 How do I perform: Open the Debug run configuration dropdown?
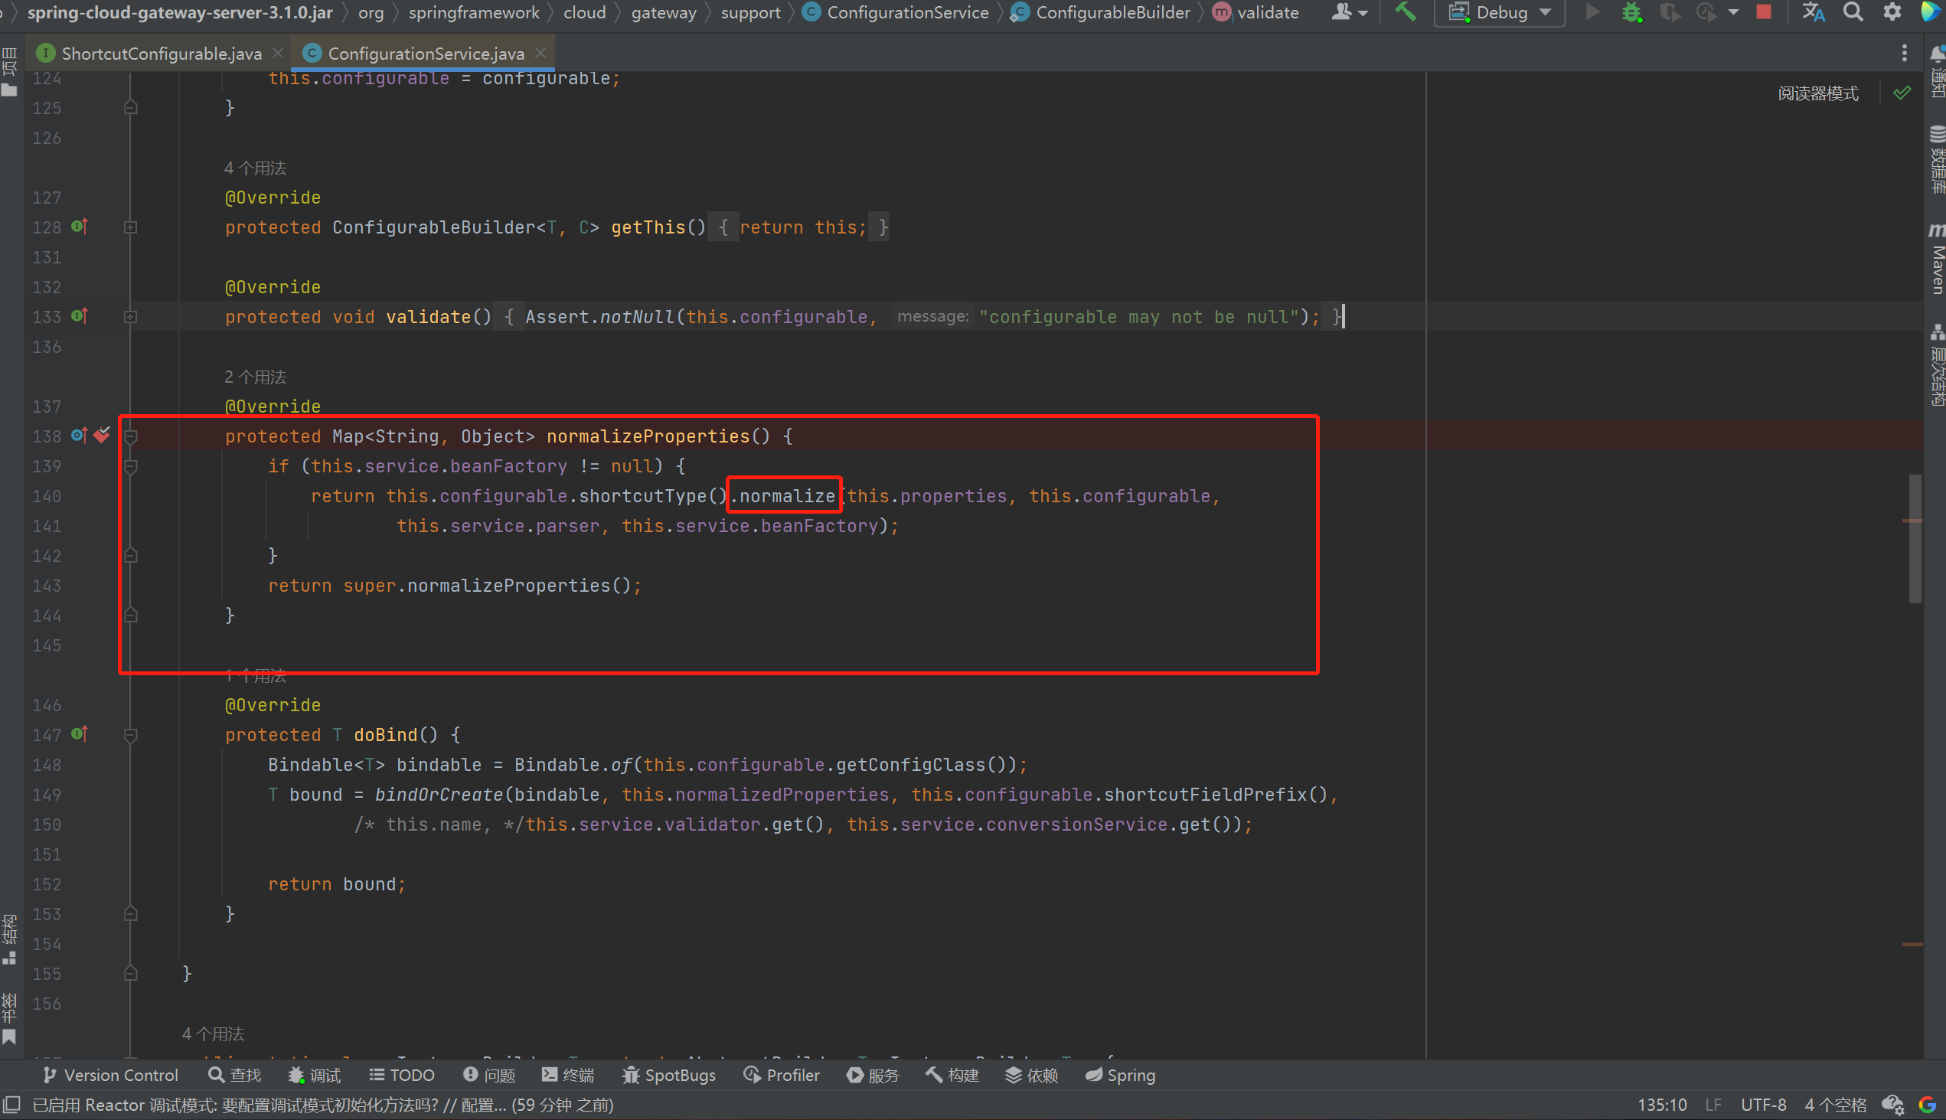click(1500, 12)
